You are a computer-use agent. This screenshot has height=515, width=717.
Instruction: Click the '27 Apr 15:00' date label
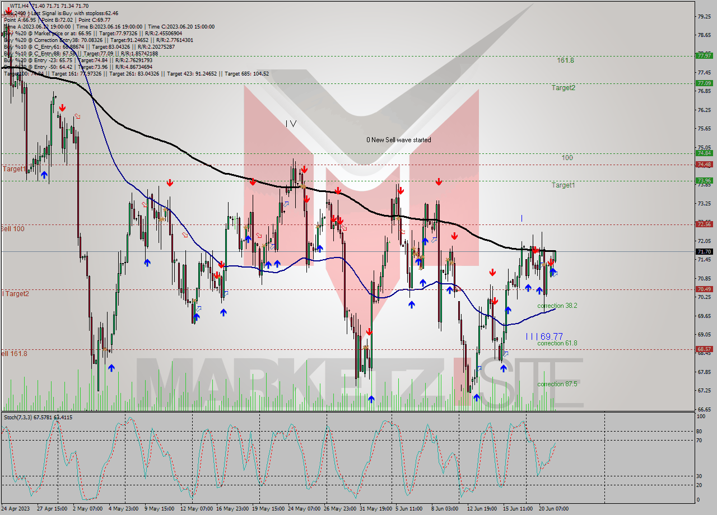pos(52,509)
